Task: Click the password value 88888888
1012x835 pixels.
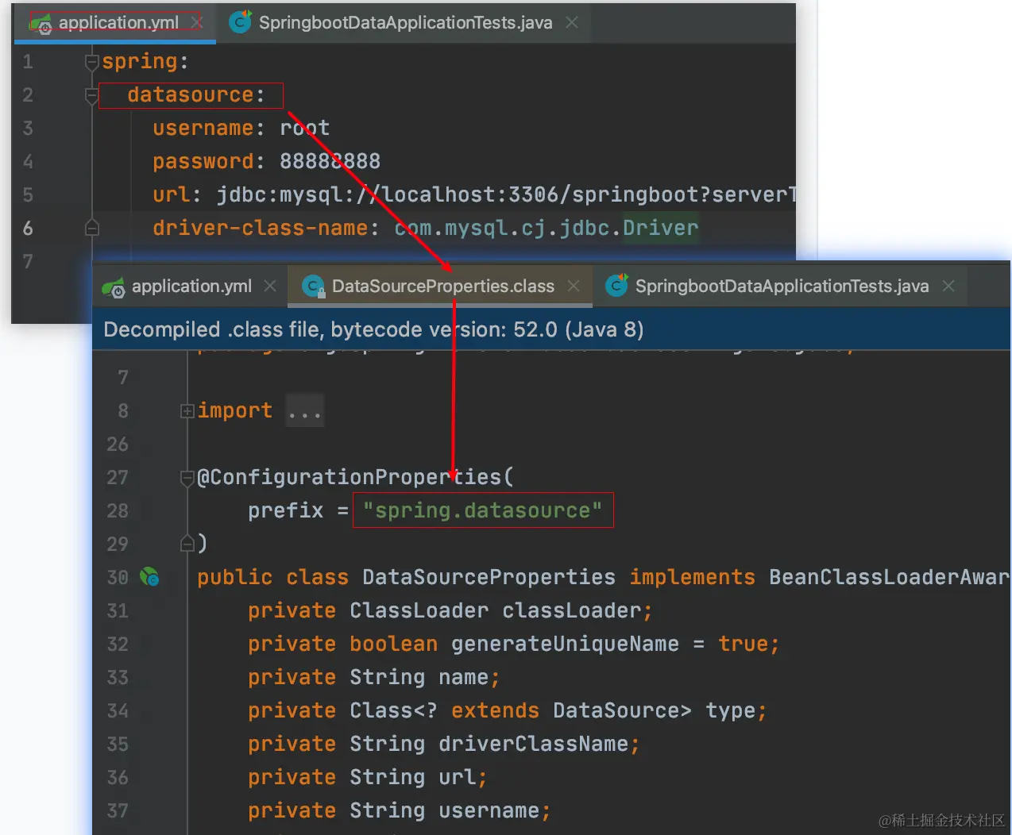Action: 330,161
